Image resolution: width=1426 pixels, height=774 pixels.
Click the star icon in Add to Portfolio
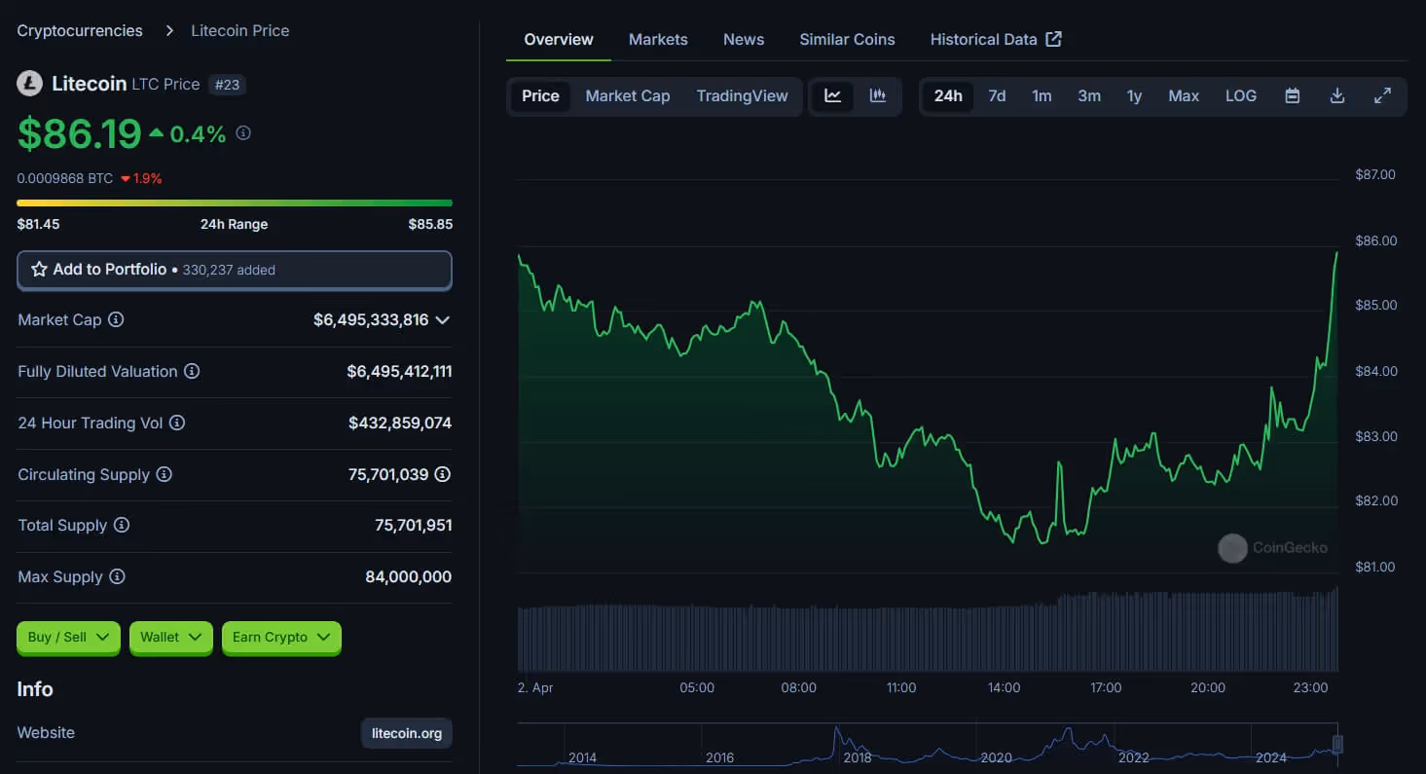coord(39,270)
